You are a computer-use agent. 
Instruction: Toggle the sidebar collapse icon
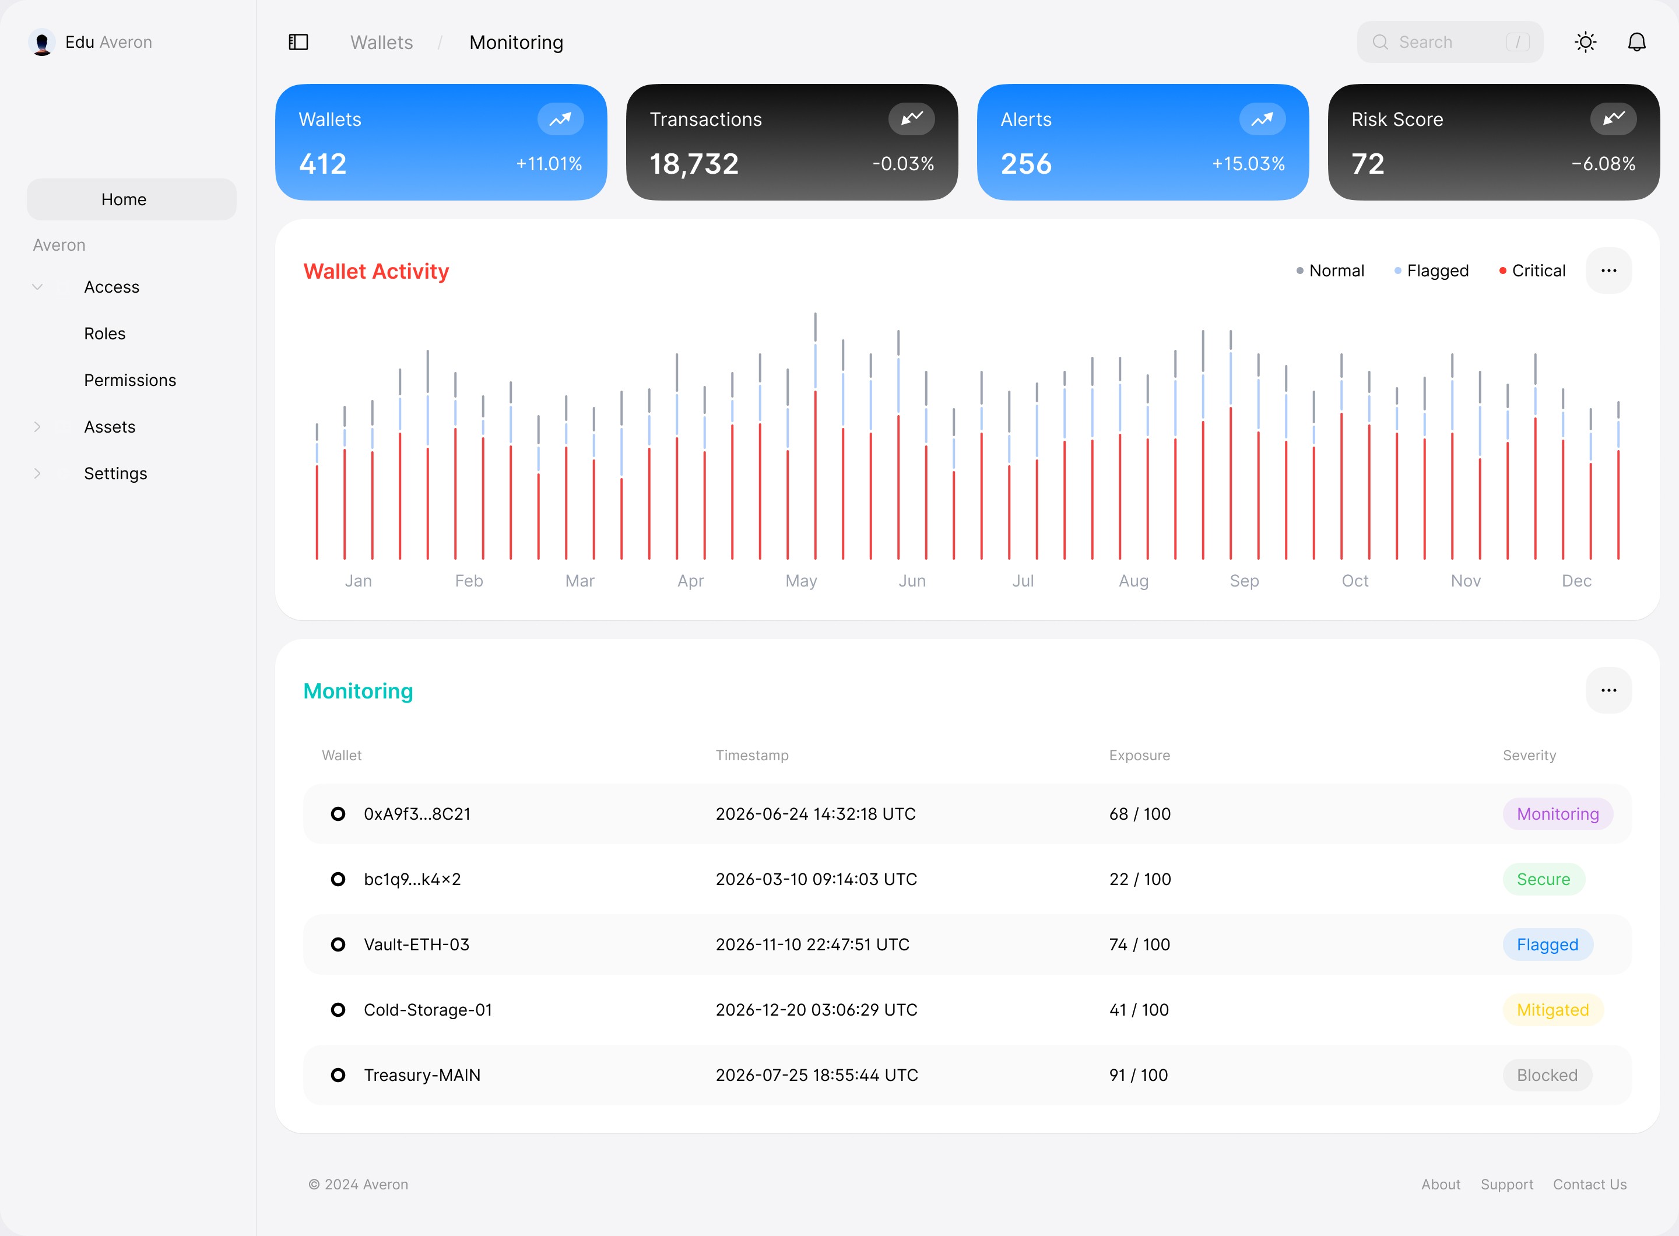point(298,42)
